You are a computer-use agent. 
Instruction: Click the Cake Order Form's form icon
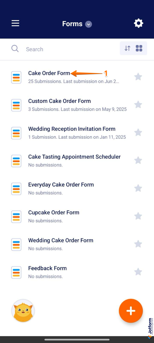click(x=16, y=77)
